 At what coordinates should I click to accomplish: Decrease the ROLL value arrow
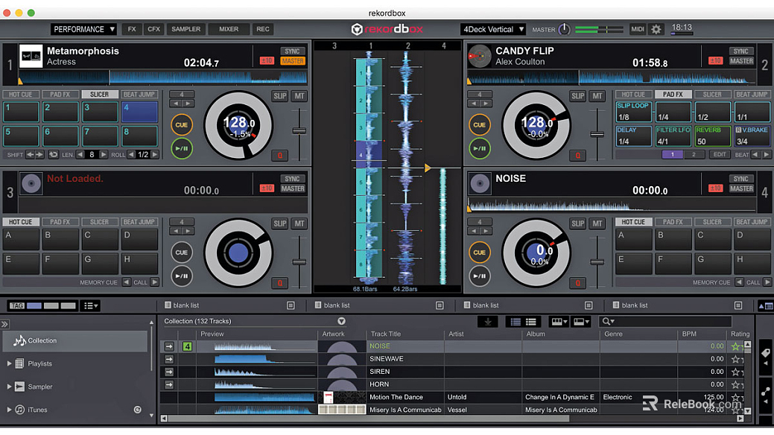click(x=131, y=154)
